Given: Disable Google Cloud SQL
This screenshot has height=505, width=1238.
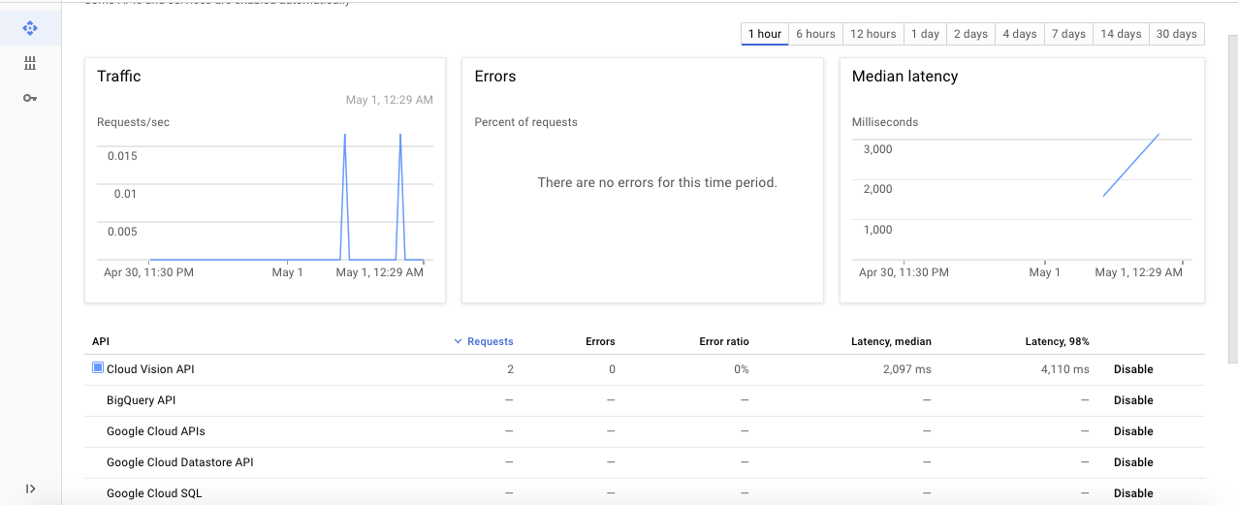Looking at the screenshot, I should tap(1133, 493).
